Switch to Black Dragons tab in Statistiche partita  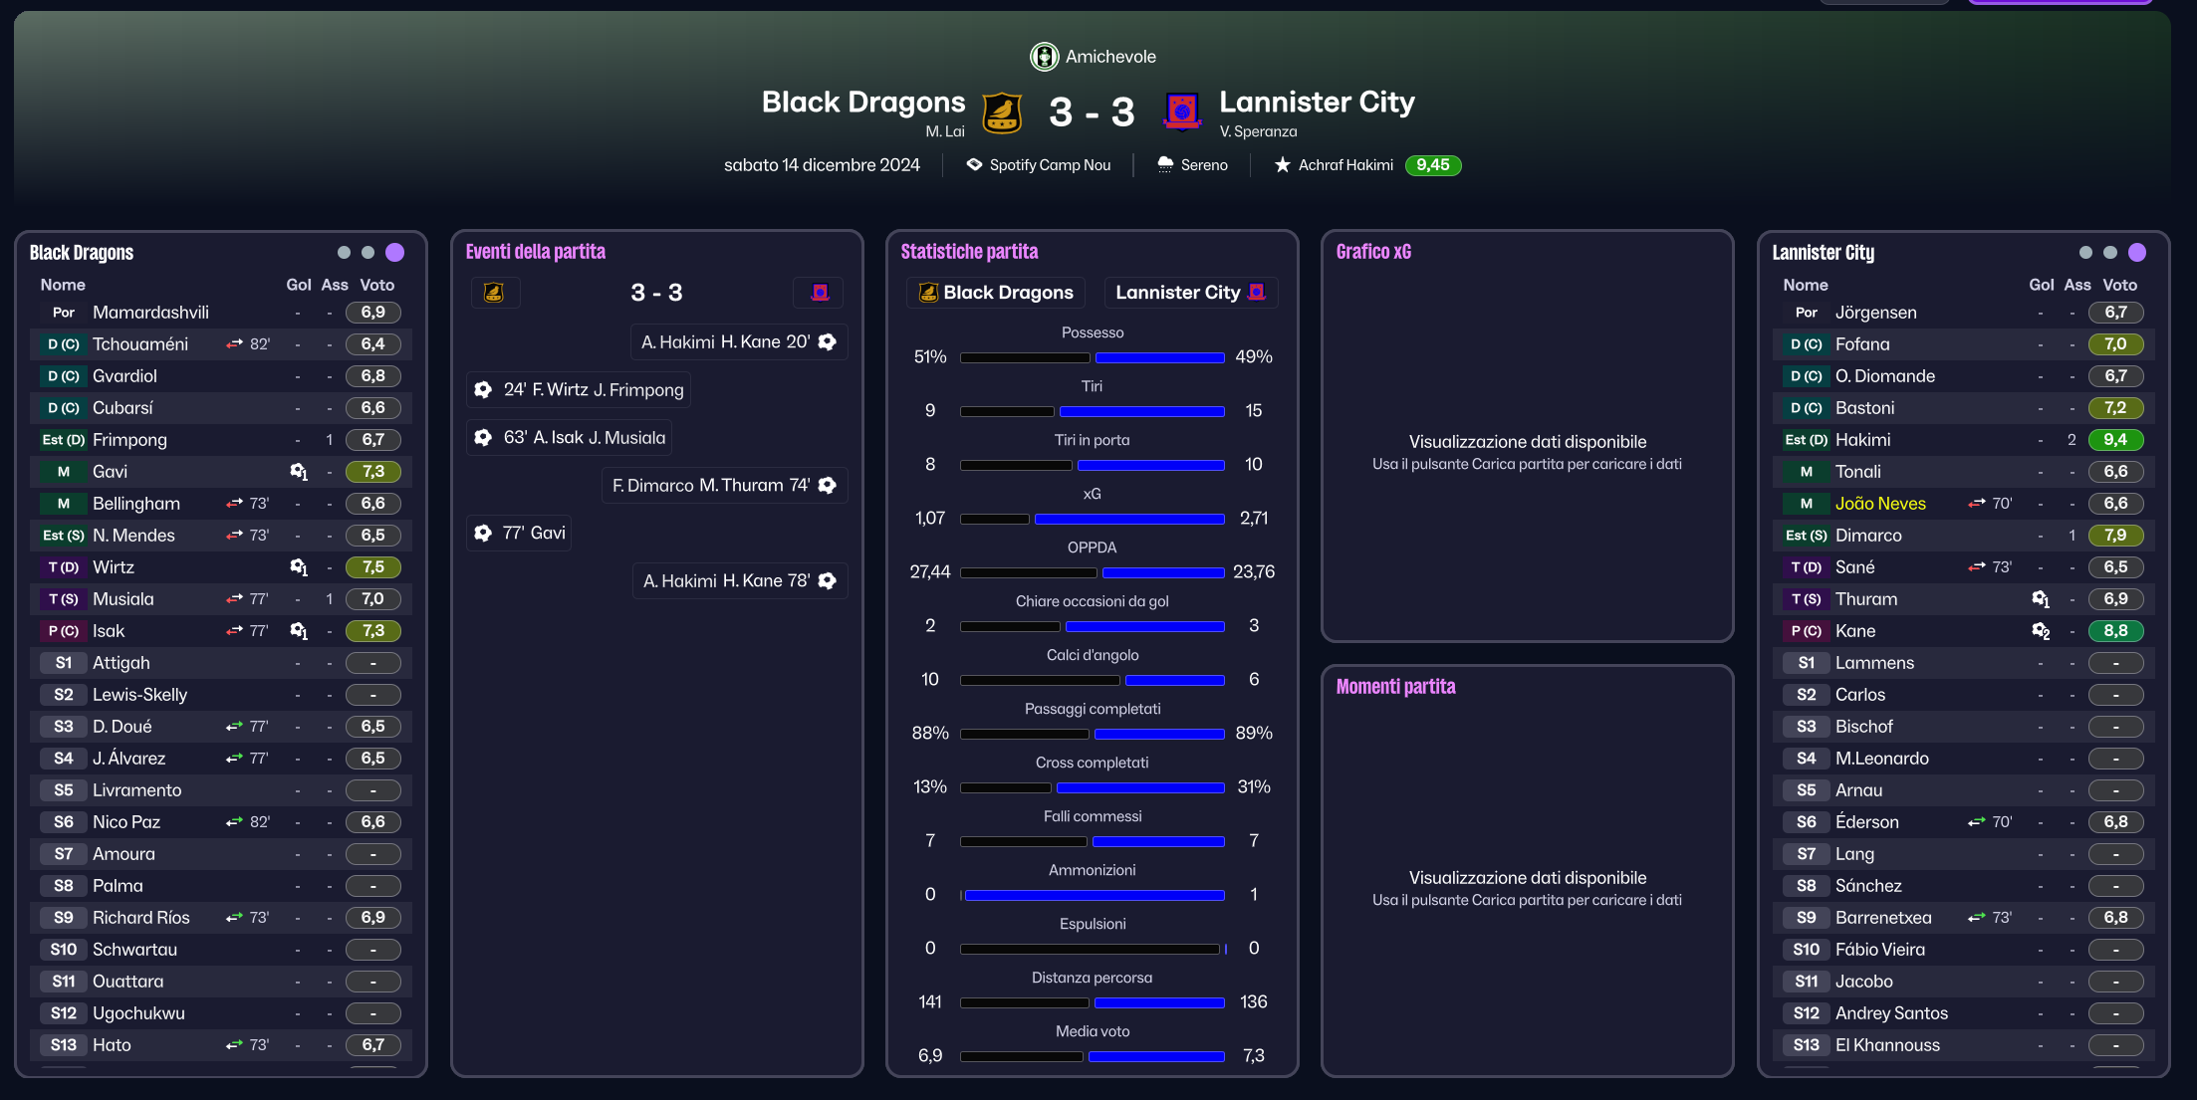tap(996, 293)
